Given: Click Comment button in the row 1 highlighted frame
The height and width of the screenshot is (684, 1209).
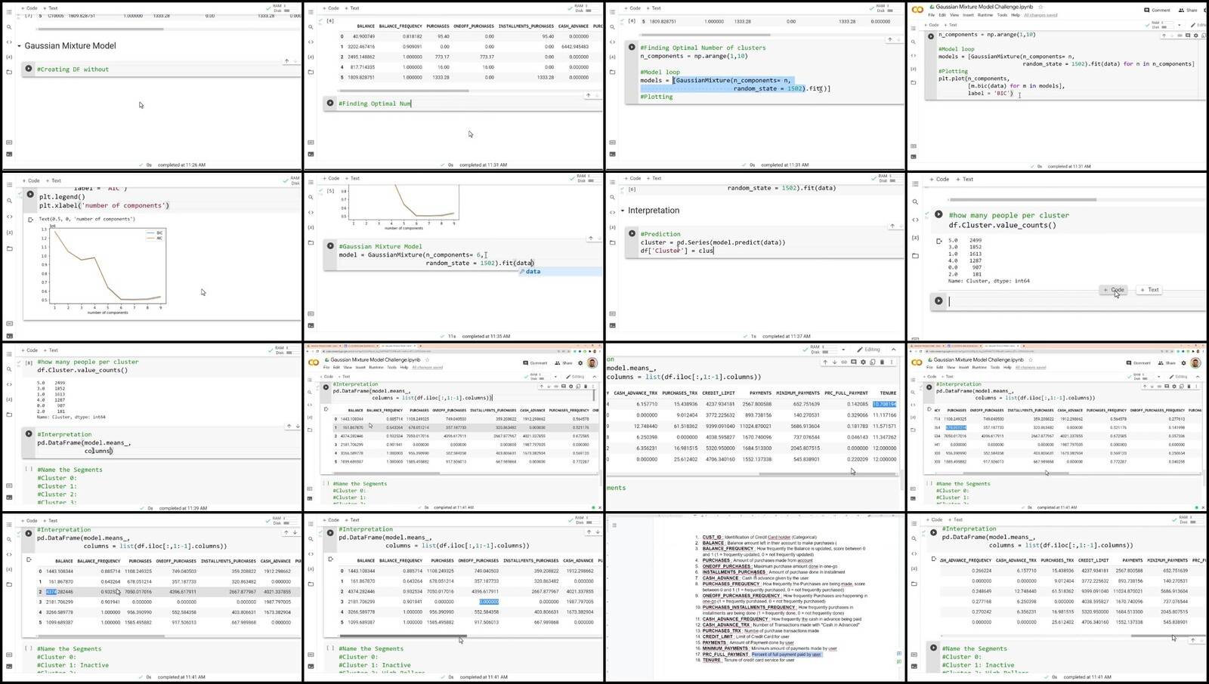Looking at the screenshot, I should (536, 362).
